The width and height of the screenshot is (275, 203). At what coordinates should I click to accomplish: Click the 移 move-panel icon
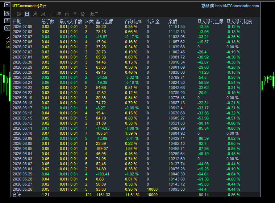point(7,13)
